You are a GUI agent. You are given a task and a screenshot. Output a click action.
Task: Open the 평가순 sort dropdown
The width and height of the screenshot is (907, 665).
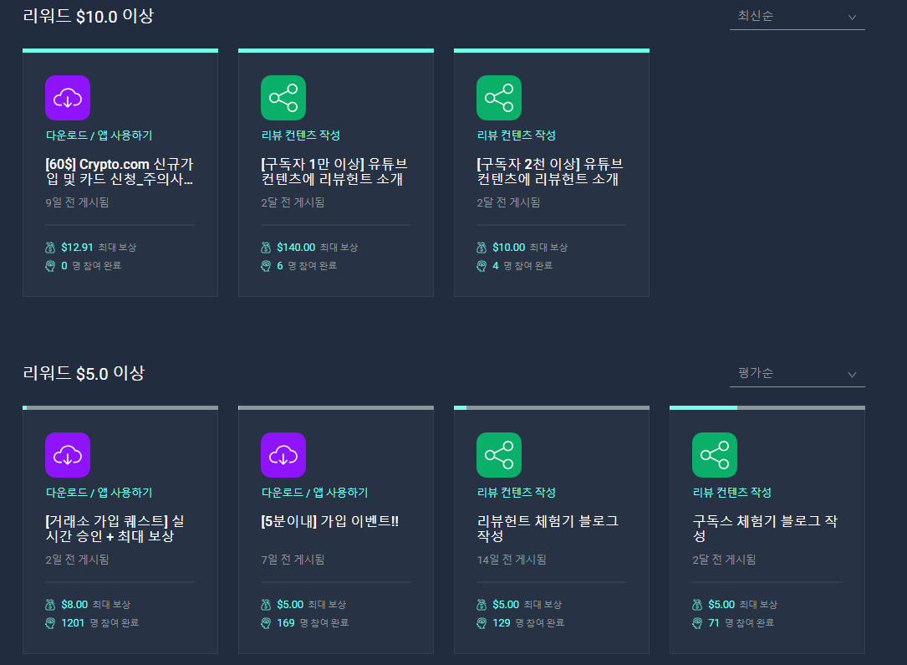(797, 374)
